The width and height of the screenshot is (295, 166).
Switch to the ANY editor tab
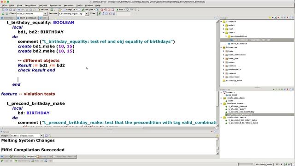click(43, 18)
